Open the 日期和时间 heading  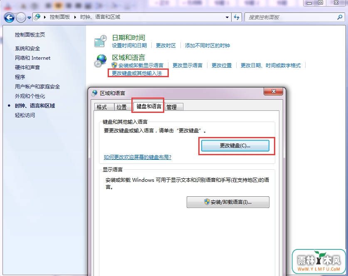point(128,38)
